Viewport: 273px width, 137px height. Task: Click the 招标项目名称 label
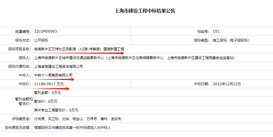(x=19, y=49)
